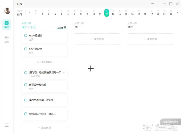Click the highlighted today date pill
Viewport: 181px width, 134px height.
tap(107, 13)
